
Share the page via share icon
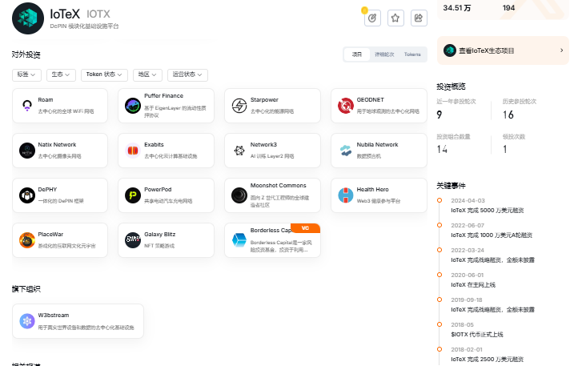pos(419,18)
